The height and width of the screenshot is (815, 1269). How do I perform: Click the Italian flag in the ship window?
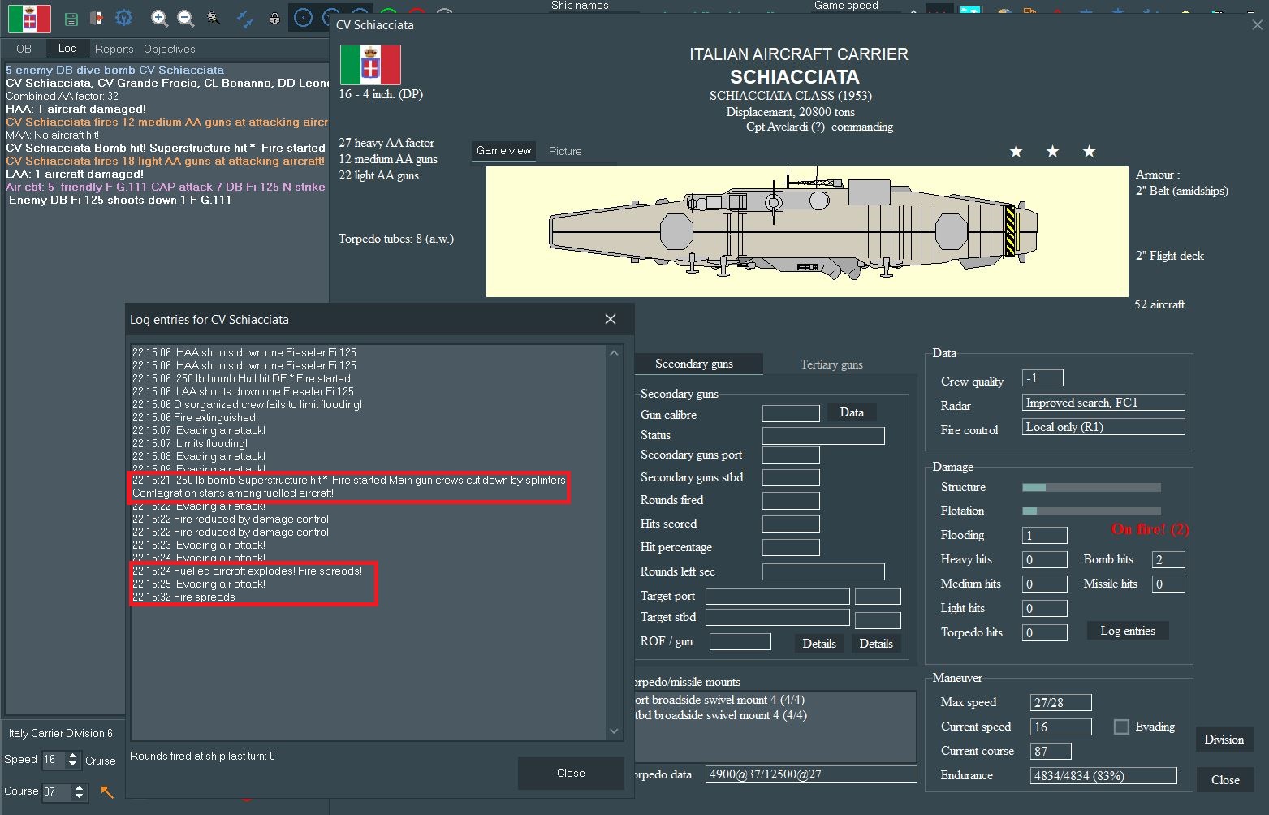(370, 65)
